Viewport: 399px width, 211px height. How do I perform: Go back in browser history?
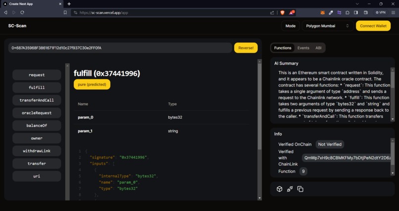pos(5,12)
